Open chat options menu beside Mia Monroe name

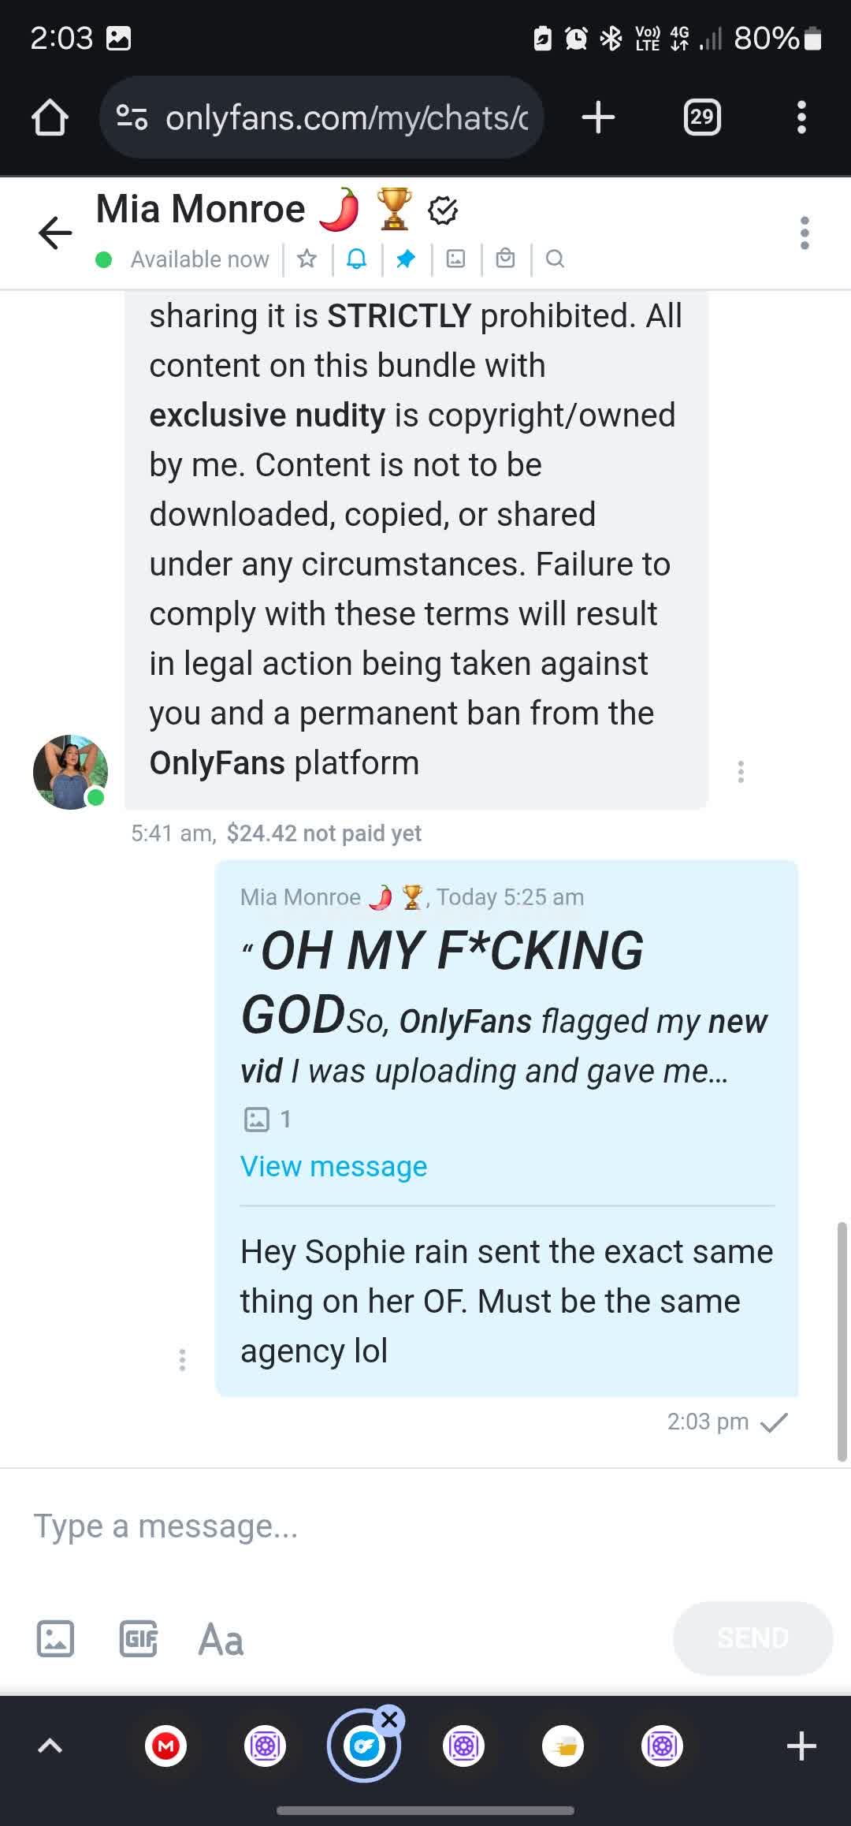click(804, 233)
